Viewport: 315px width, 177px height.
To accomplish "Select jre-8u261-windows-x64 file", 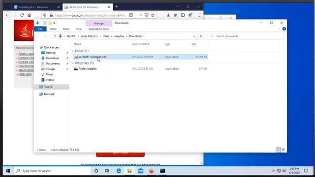I will (140, 57).
